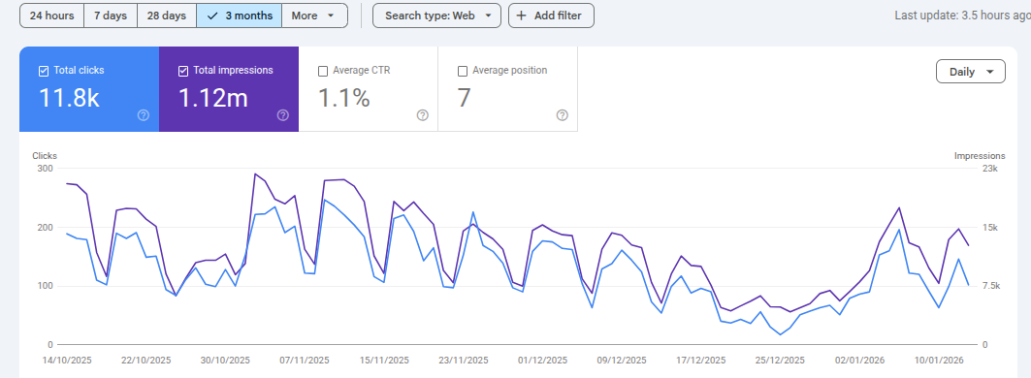Click the 30/10/2025 date label
This screenshot has height=378, width=1031.
tap(226, 361)
